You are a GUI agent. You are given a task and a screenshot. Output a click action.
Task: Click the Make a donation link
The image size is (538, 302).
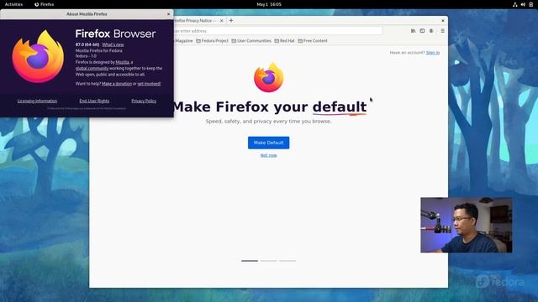[117, 84]
